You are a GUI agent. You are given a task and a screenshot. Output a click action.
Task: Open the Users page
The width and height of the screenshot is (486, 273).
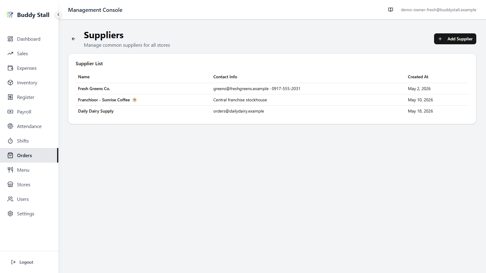tap(29, 199)
